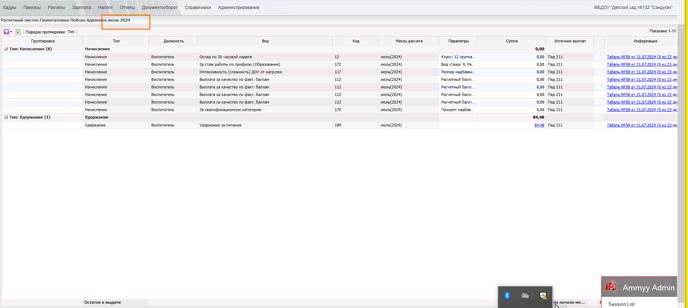Viewport: 688px width, 308px height.
Task: Open the Администрирование menu
Action: [x=238, y=8]
